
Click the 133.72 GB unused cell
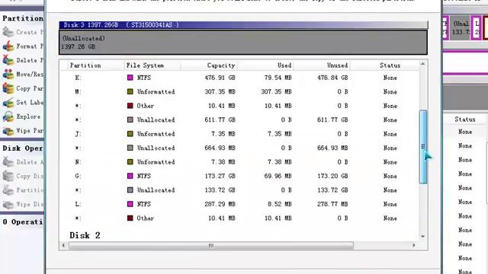click(x=332, y=190)
